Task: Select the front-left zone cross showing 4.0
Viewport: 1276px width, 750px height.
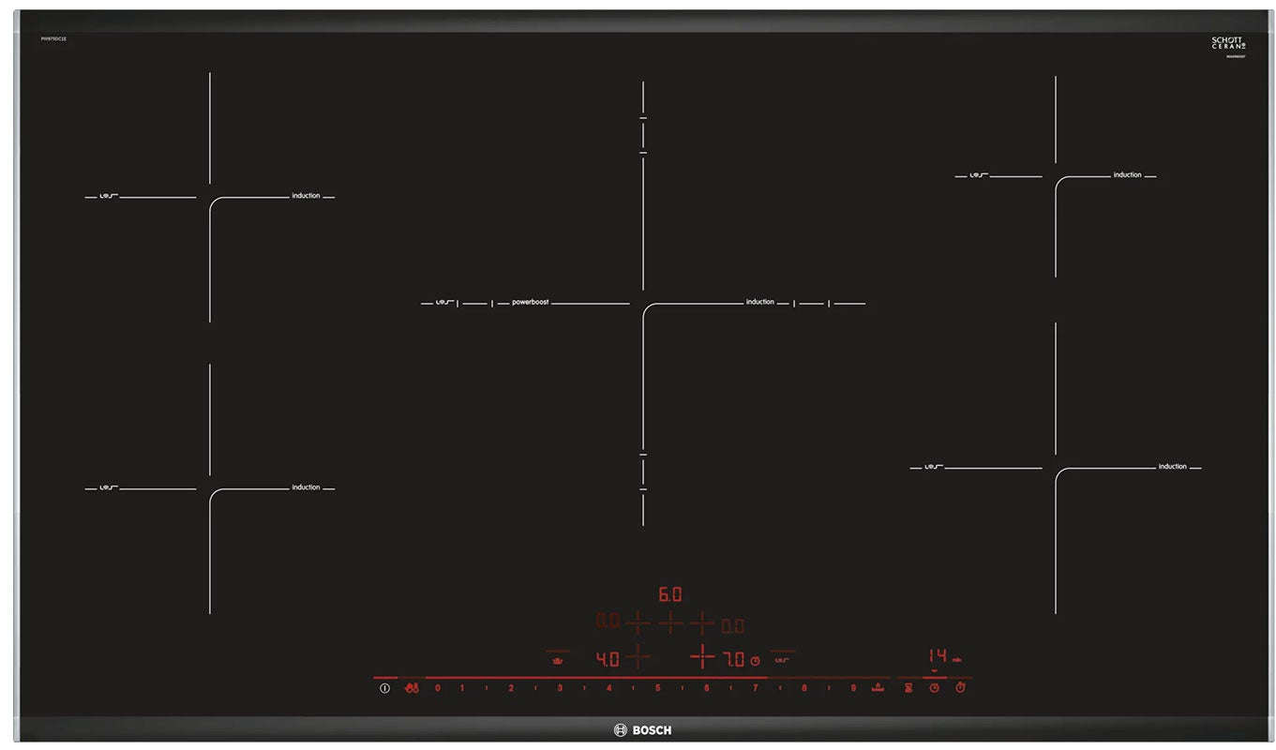Action: (x=638, y=656)
